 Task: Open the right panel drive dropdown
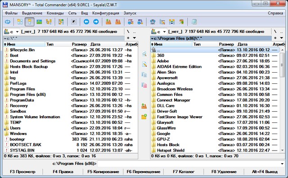(x=164, y=32)
